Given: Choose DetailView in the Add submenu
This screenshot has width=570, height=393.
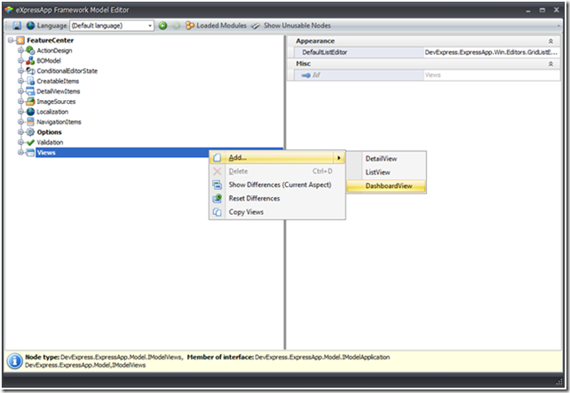Looking at the screenshot, I should click(x=386, y=159).
